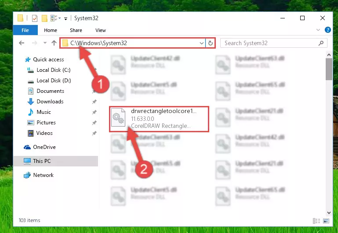Click the Search System32 field
This screenshot has height=233, width=338.
(x=274, y=43)
